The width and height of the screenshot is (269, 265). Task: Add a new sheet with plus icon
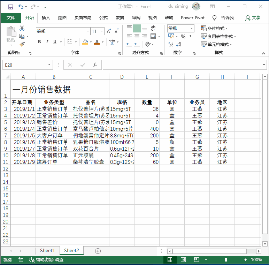coord(98,251)
